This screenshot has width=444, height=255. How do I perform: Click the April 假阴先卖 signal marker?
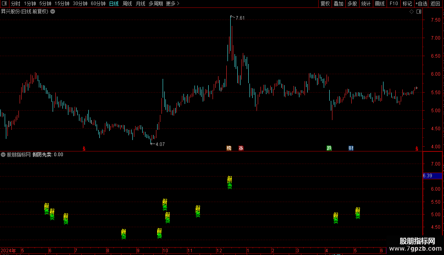(x=336, y=218)
